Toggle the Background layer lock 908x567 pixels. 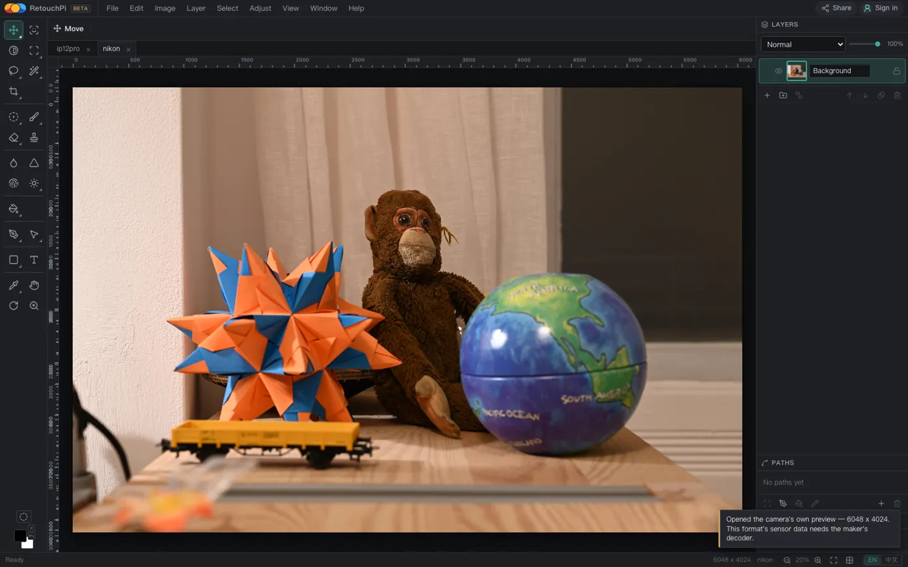tap(896, 71)
